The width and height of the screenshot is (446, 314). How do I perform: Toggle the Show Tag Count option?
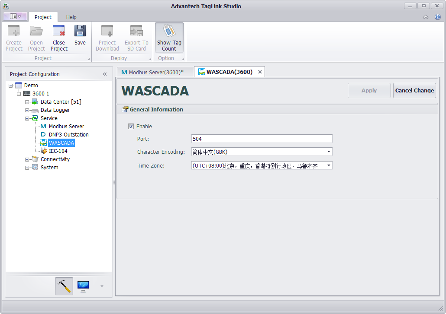(169, 38)
